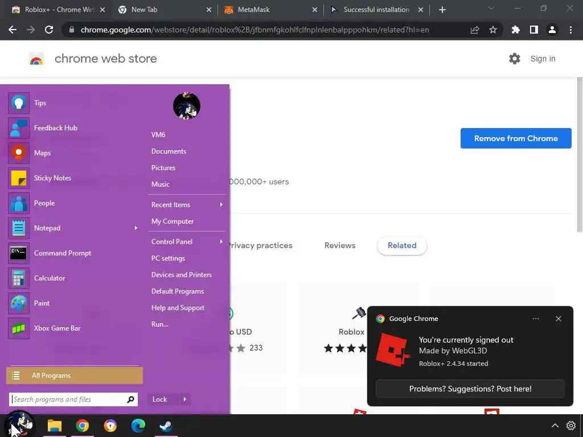This screenshot has width=583, height=437.
Task: Click share this page icon in address bar
Action: [475, 30]
